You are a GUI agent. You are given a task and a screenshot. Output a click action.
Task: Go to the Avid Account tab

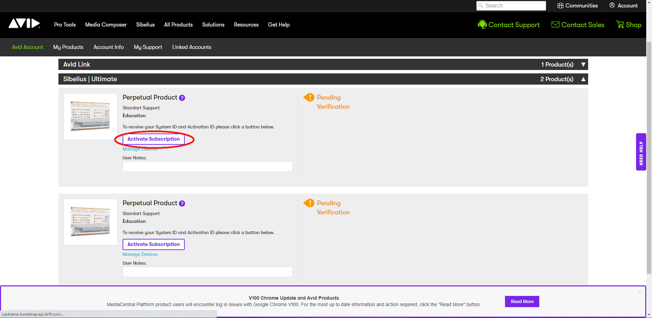coord(28,47)
